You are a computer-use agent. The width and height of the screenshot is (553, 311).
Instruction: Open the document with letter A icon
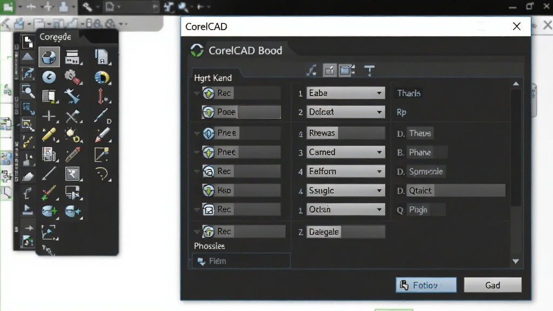[x=102, y=57]
